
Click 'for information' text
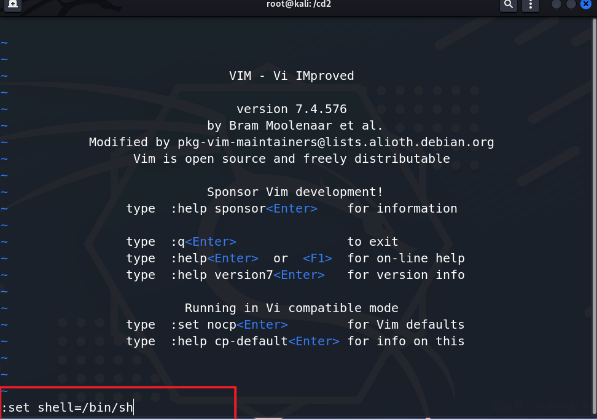402,208
